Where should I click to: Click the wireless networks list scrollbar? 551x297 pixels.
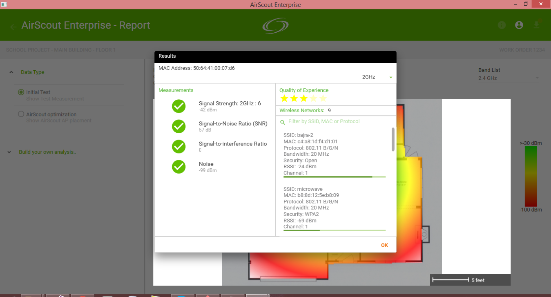pyautogui.click(x=393, y=139)
